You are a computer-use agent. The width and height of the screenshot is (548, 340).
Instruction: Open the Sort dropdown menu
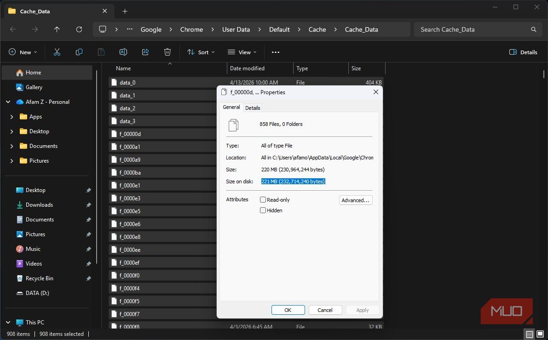201,52
